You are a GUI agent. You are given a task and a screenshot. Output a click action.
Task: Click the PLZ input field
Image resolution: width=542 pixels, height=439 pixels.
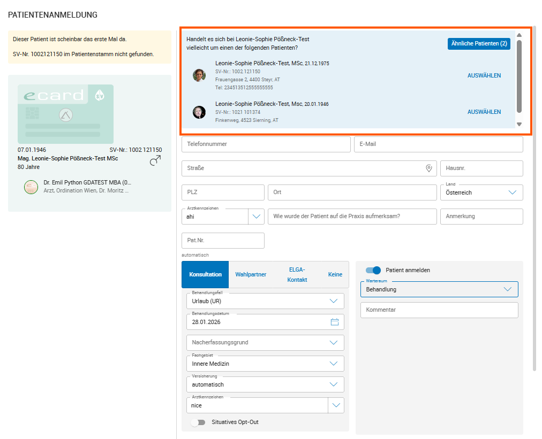pyautogui.click(x=223, y=192)
